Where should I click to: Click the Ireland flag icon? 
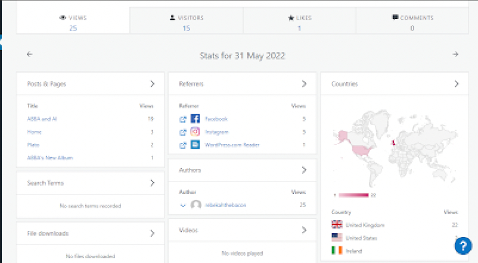click(337, 251)
